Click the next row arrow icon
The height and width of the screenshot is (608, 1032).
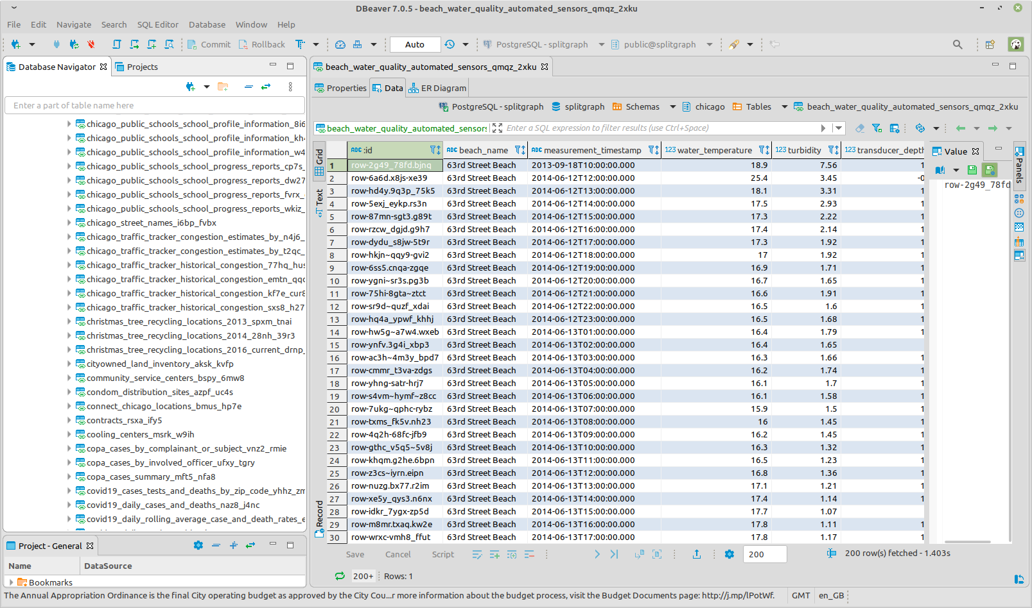(x=597, y=554)
